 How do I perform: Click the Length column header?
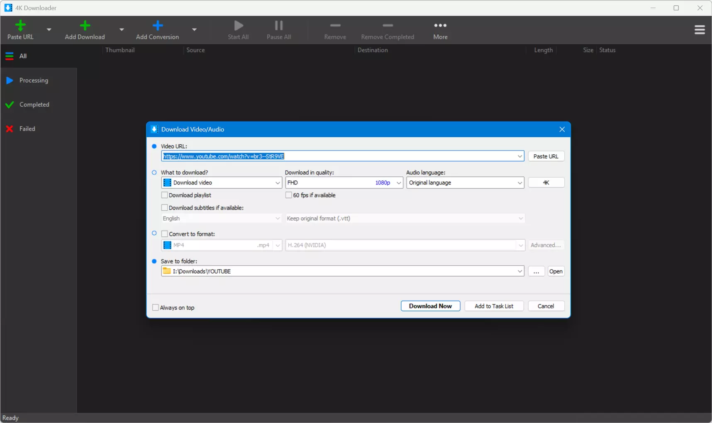pyautogui.click(x=543, y=50)
